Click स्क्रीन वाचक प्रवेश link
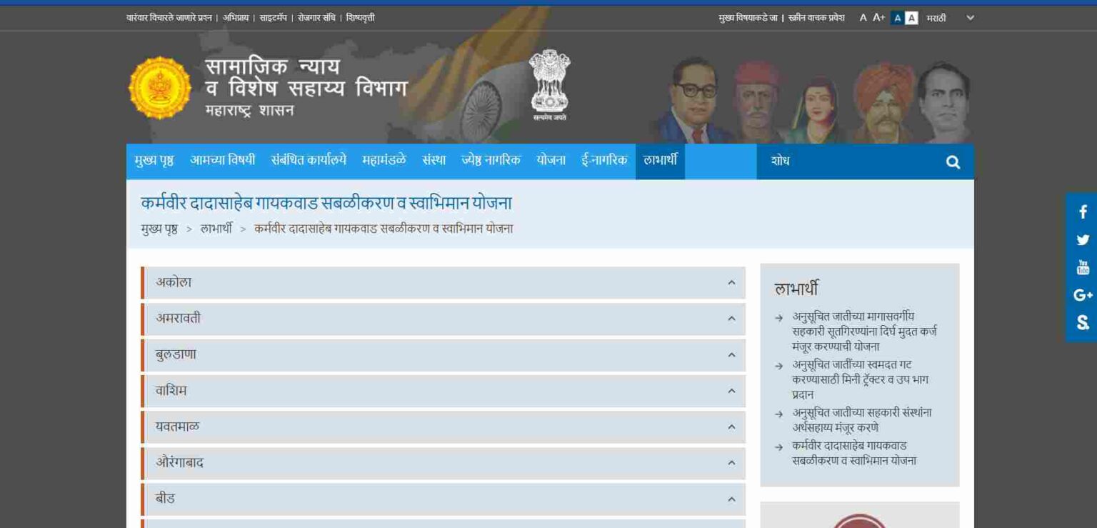The image size is (1097, 528). tap(816, 18)
